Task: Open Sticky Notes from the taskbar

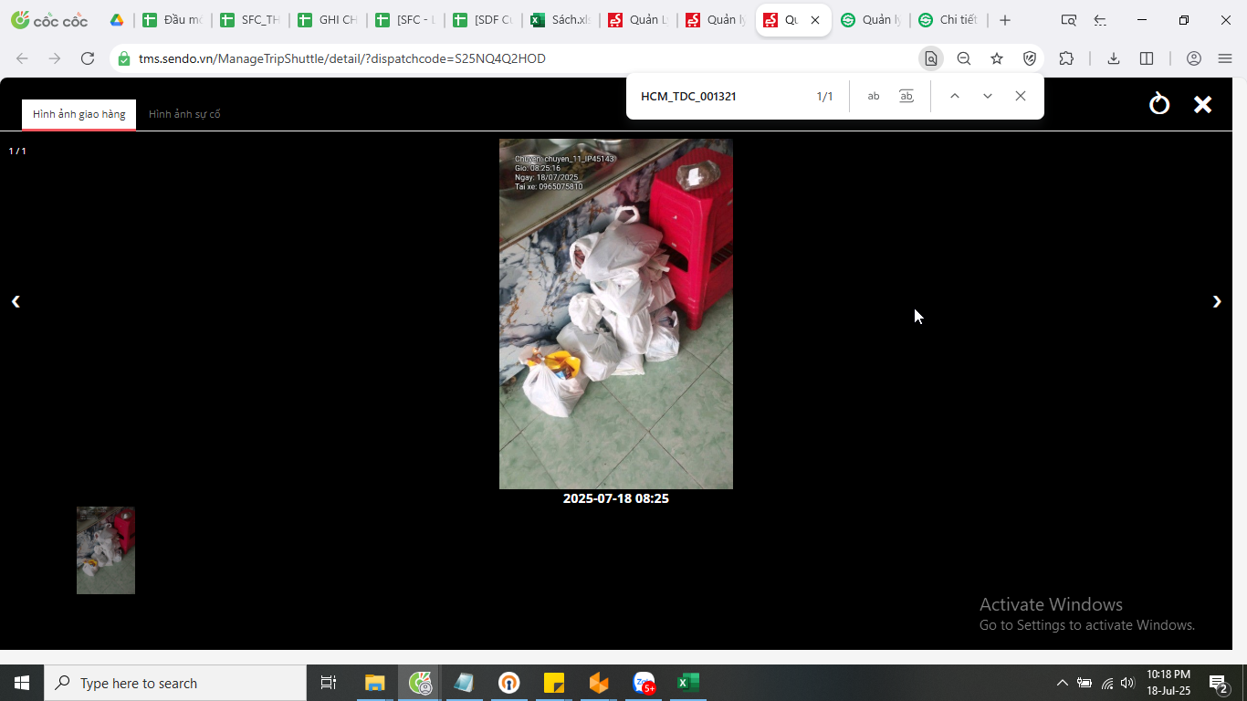Action: [553, 683]
